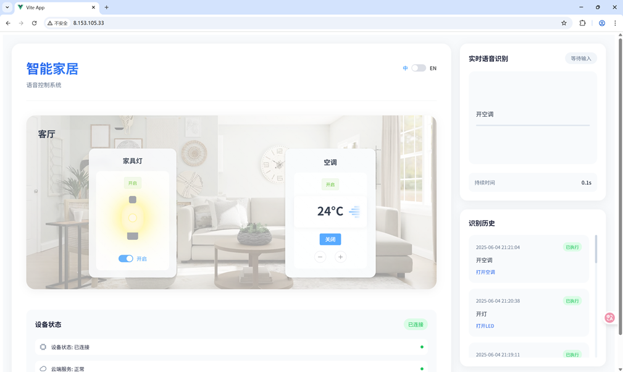Open the 不安全 site security info
Screen dimensions: 623x372
click(57, 23)
